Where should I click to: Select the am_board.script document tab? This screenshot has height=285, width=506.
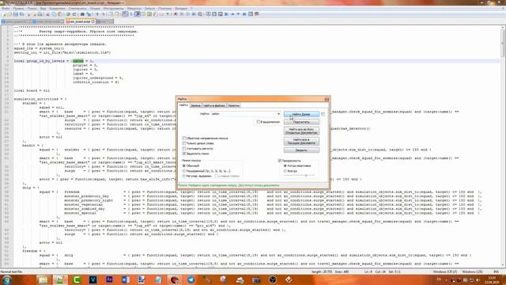pyautogui.click(x=80, y=21)
